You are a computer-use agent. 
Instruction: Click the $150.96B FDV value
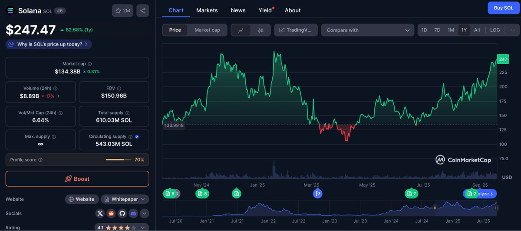114,96
